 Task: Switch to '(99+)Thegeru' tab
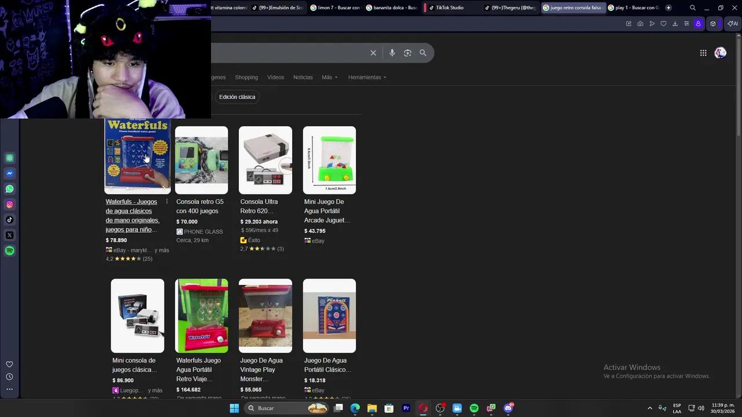[x=510, y=8]
